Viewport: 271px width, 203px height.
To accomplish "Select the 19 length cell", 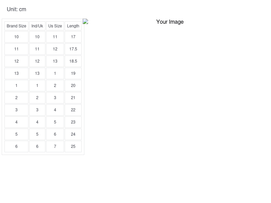I will (x=73, y=73).
